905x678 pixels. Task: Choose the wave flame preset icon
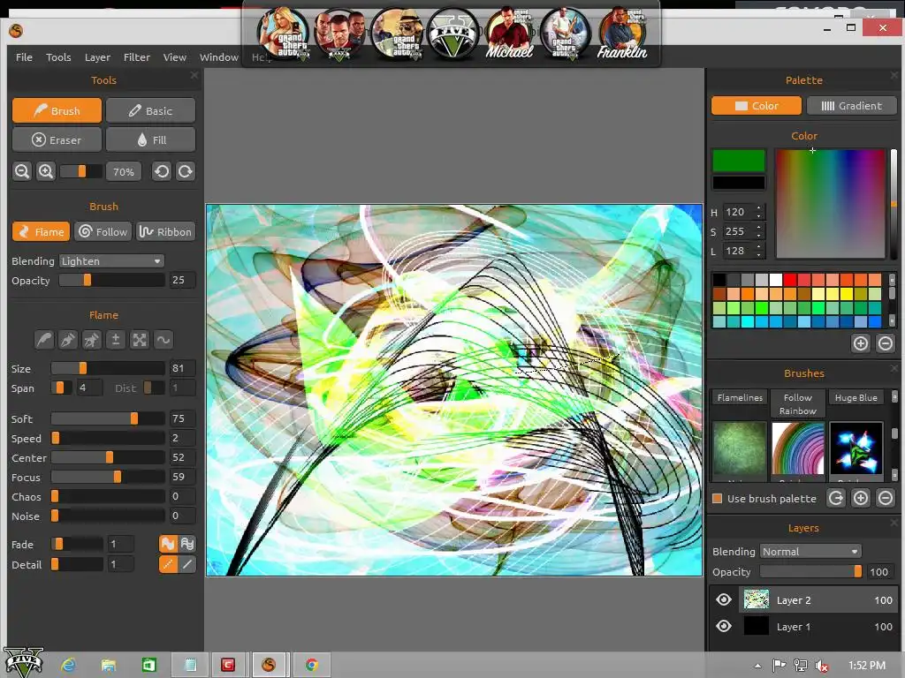[164, 340]
